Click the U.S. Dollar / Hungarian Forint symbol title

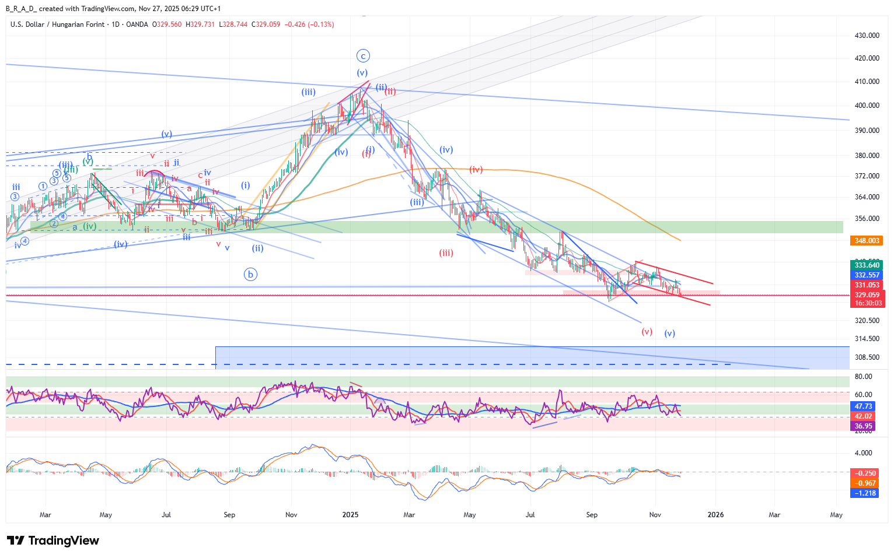pos(57,24)
